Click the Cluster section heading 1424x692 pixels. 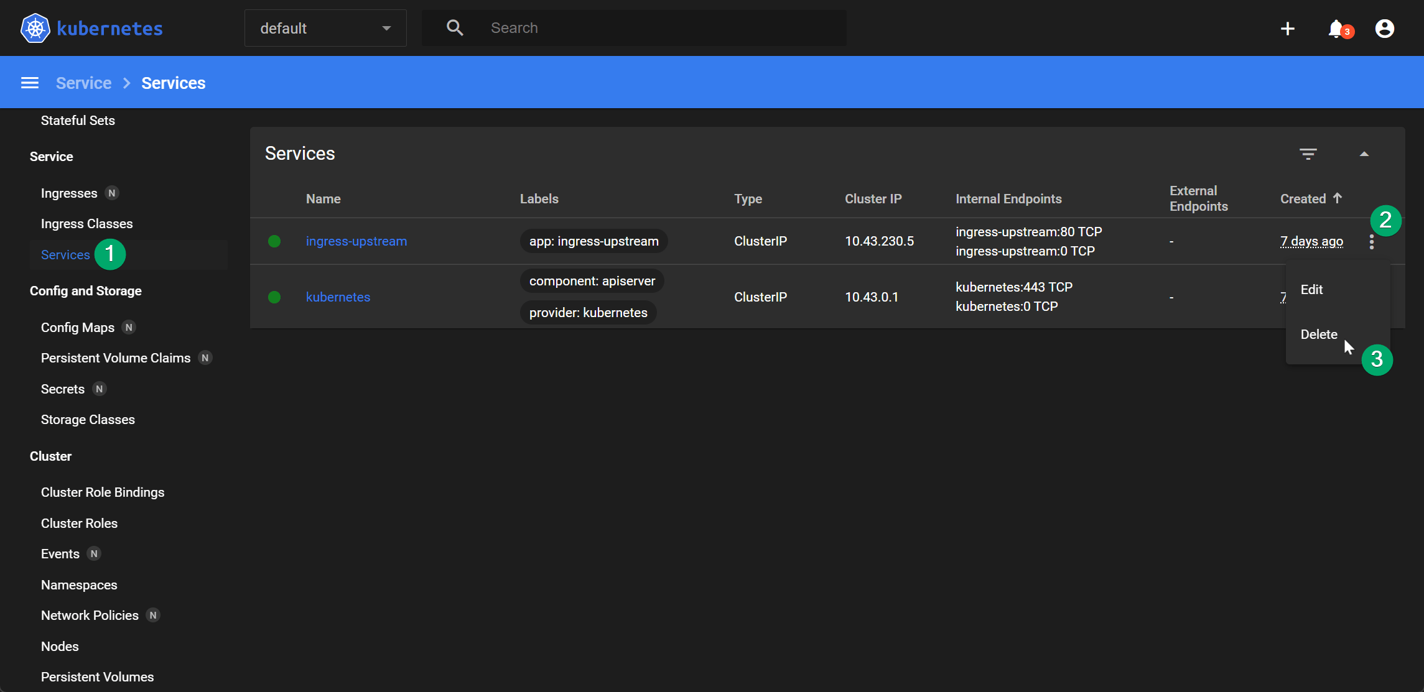pos(50,456)
